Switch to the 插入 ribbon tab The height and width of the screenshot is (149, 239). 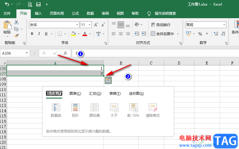click(38, 13)
